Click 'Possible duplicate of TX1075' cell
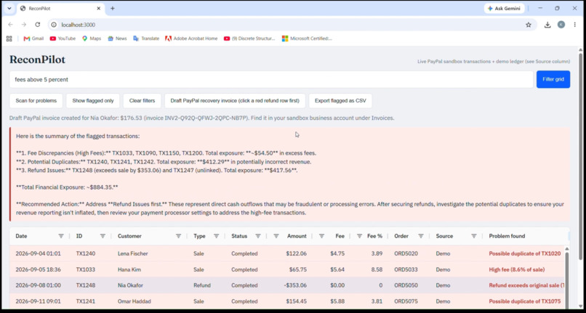 525,301
